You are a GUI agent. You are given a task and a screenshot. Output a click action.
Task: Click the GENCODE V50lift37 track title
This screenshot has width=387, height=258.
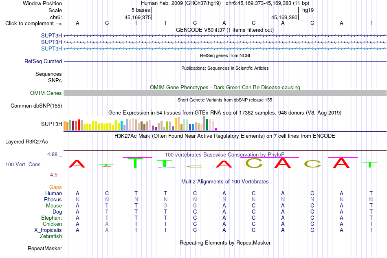pyautogui.click(x=224, y=30)
